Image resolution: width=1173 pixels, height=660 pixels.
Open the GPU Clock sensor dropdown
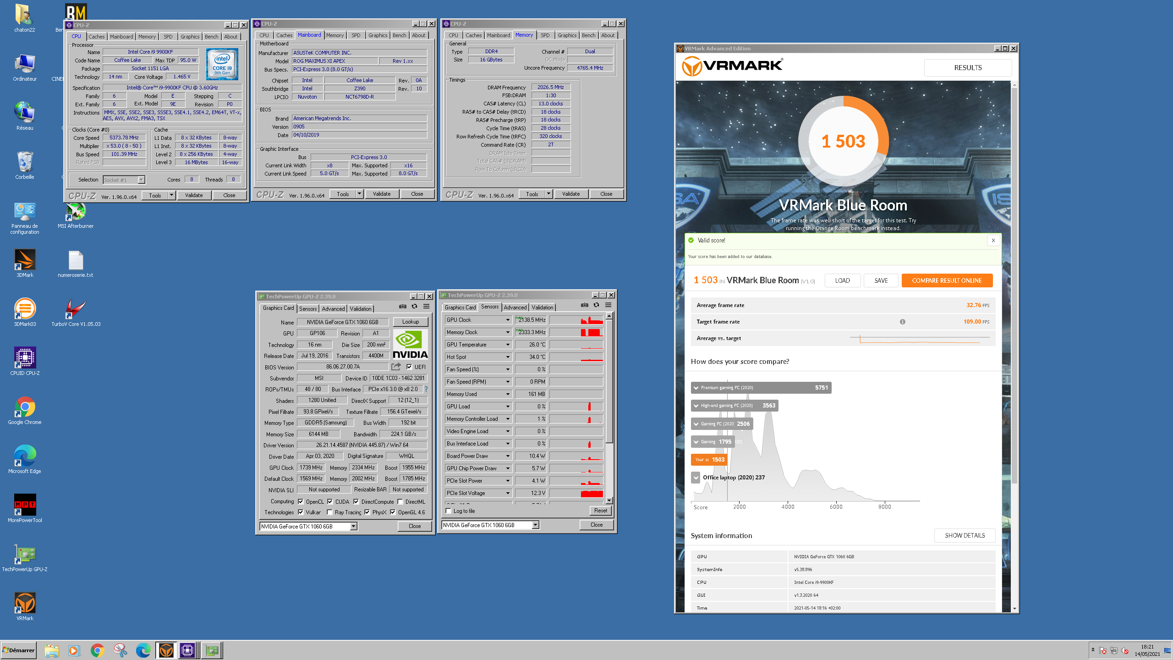coord(508,320)
